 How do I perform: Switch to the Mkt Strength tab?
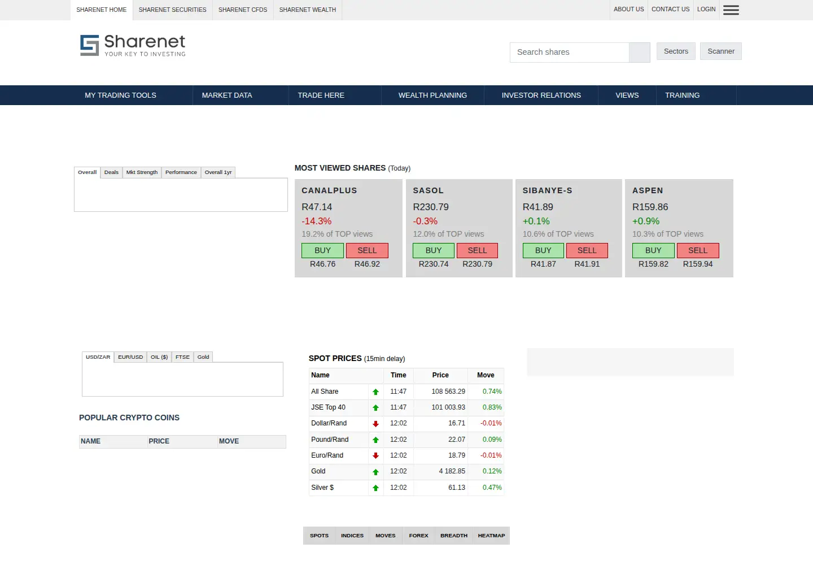[x=142, y=172]
